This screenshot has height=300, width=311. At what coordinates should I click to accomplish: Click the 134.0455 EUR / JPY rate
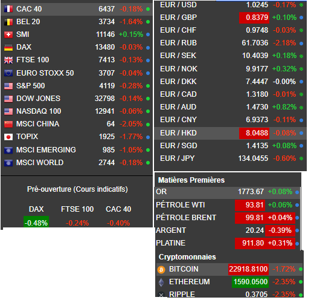click(x=253, y=158)
